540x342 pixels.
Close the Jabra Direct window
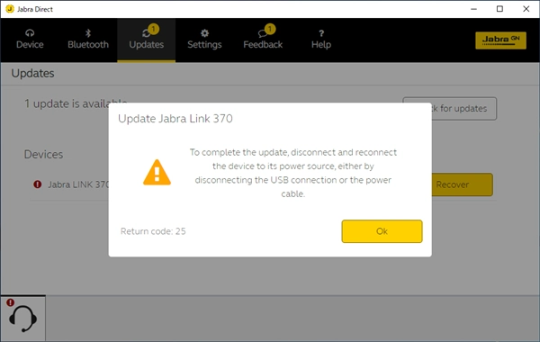coord(526,9)
